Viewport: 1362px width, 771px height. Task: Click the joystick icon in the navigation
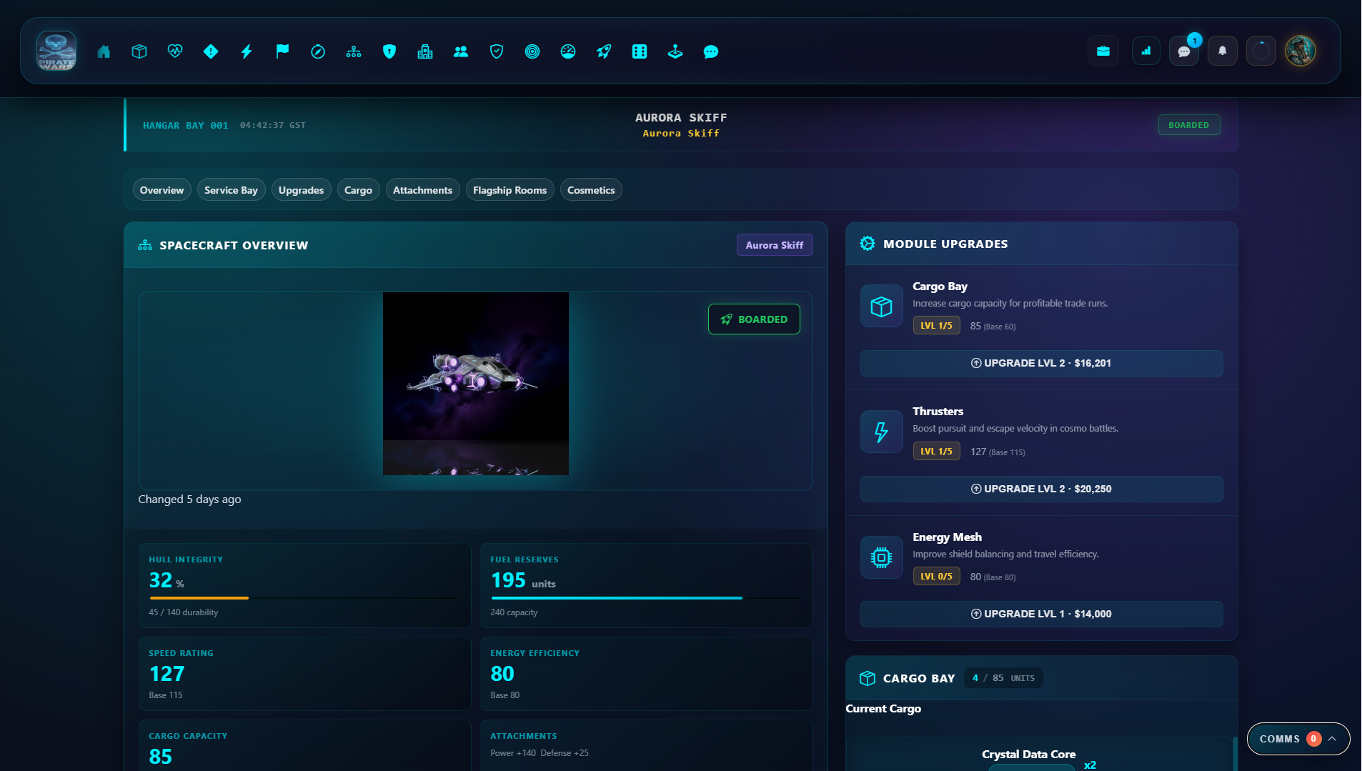click(x=675, y=51)
